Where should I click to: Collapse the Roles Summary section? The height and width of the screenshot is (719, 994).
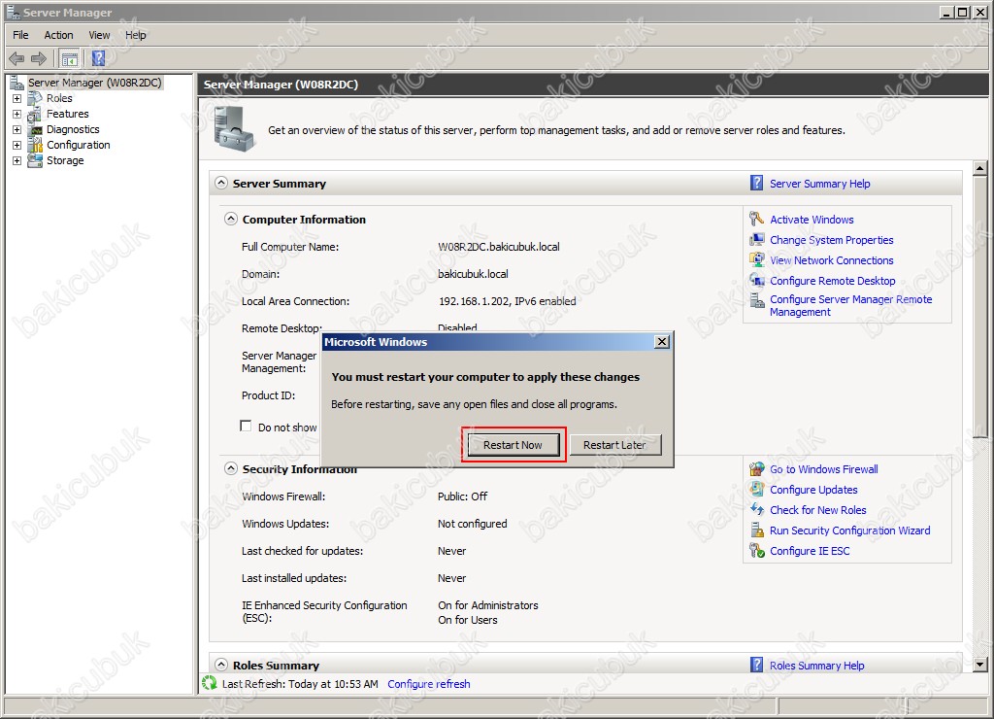pos(220,665)
